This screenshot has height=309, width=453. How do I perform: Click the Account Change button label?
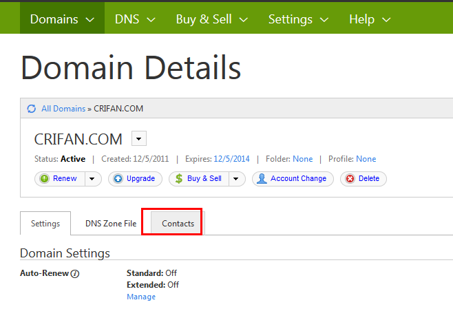[x=298, y=178]
